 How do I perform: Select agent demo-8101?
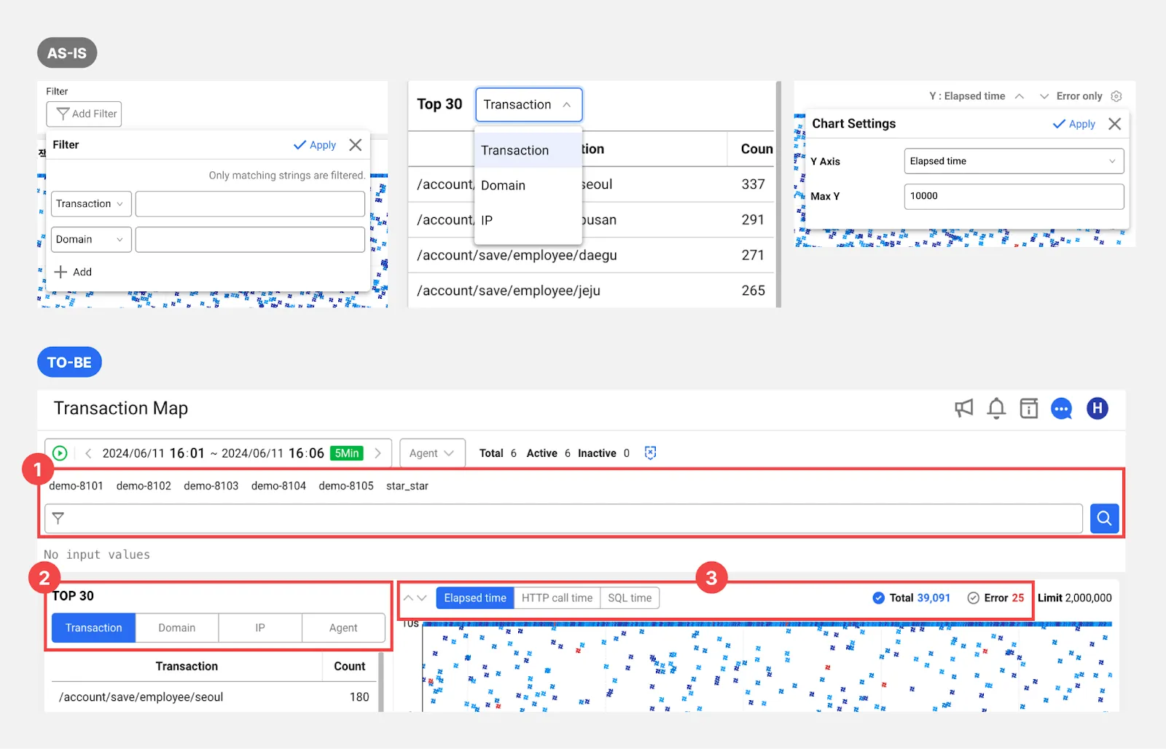point(76,486)
